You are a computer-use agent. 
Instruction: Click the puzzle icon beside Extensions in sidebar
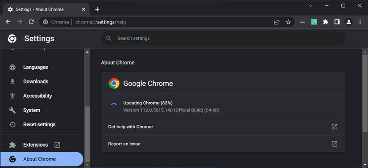pyautogui.click(x=12, y=145)
